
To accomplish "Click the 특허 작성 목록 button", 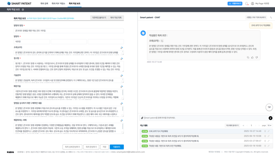I will coord(116,18).
